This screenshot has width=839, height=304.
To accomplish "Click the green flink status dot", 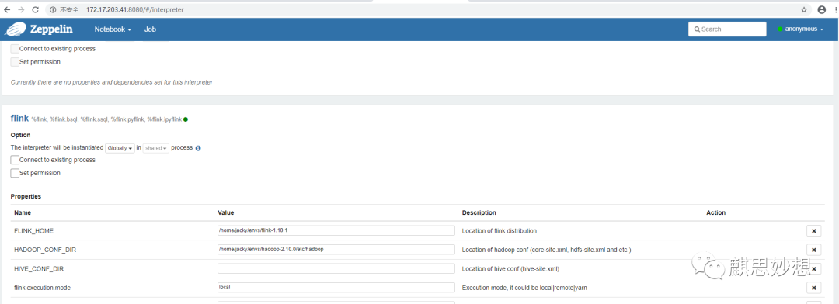I will tap(186, 119).
